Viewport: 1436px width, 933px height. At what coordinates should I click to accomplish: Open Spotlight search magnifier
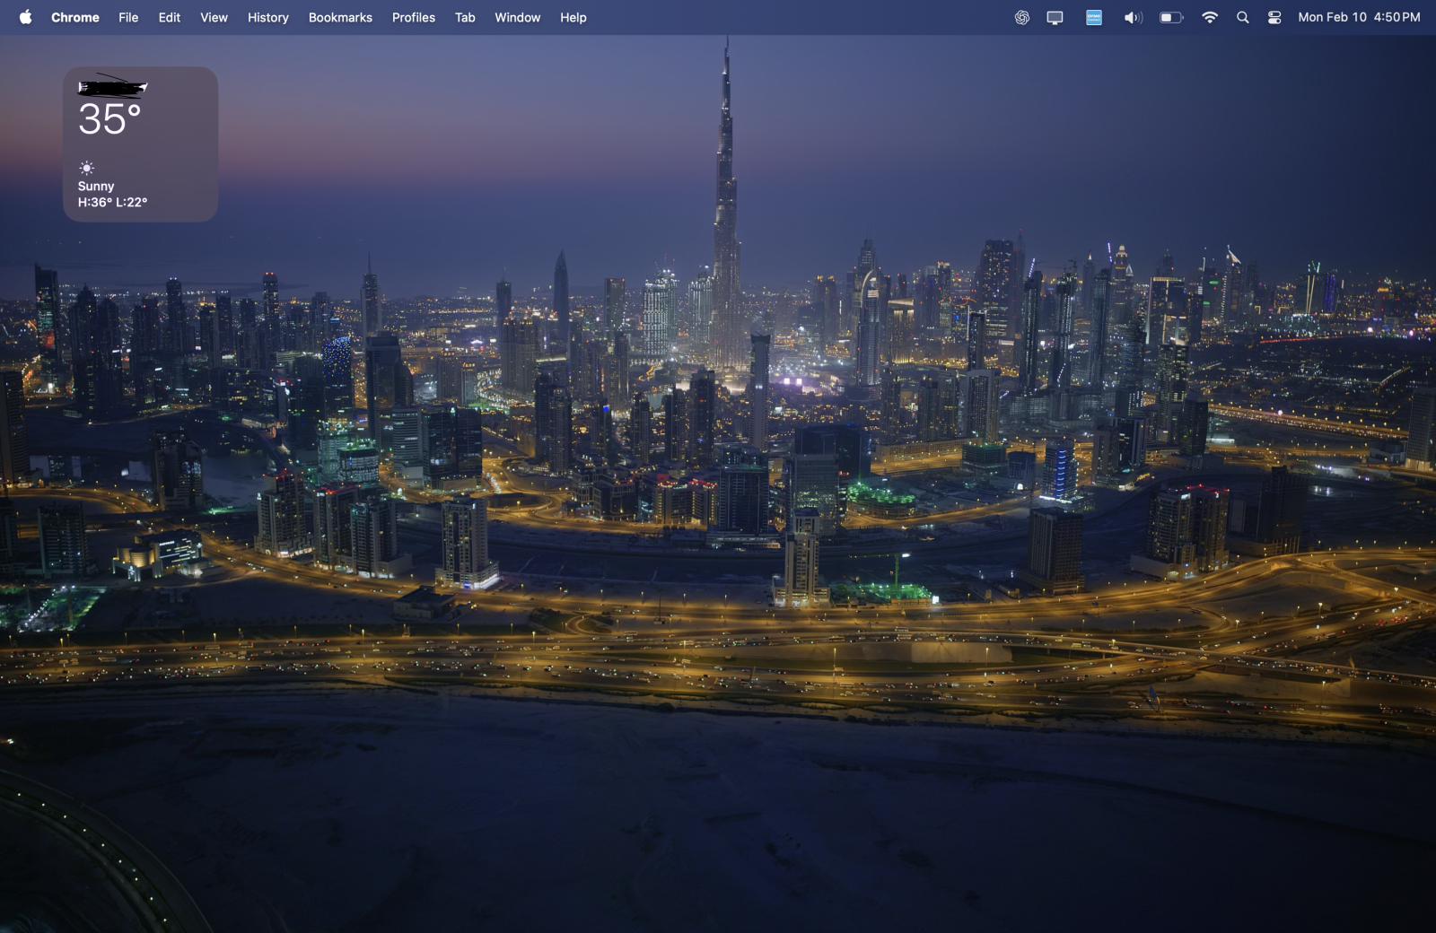click(x=1242, y=17)
